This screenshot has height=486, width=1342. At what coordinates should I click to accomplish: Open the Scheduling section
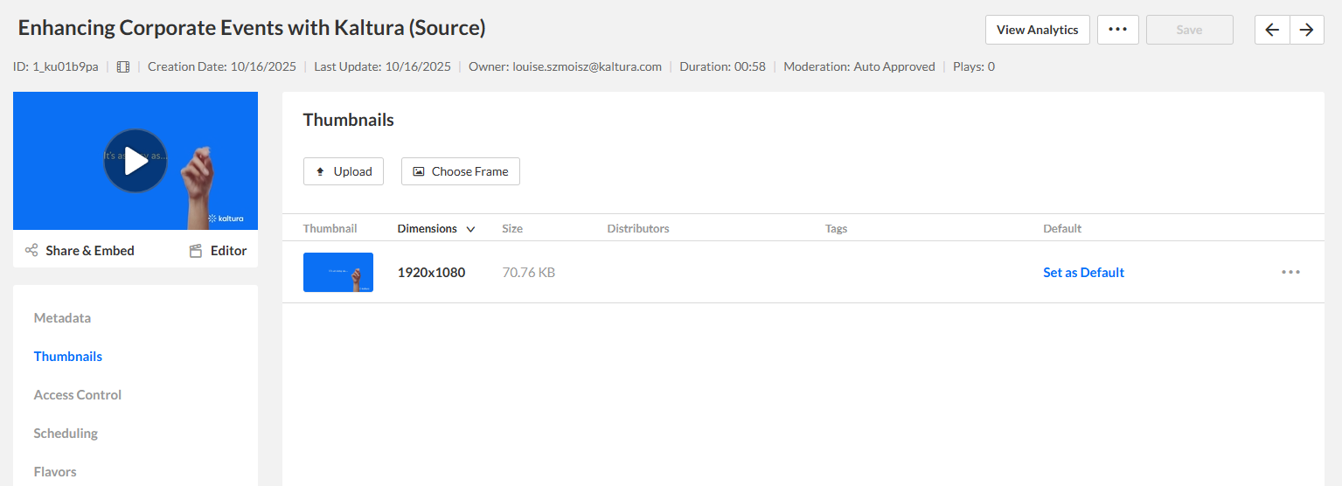tap(66, 434)
